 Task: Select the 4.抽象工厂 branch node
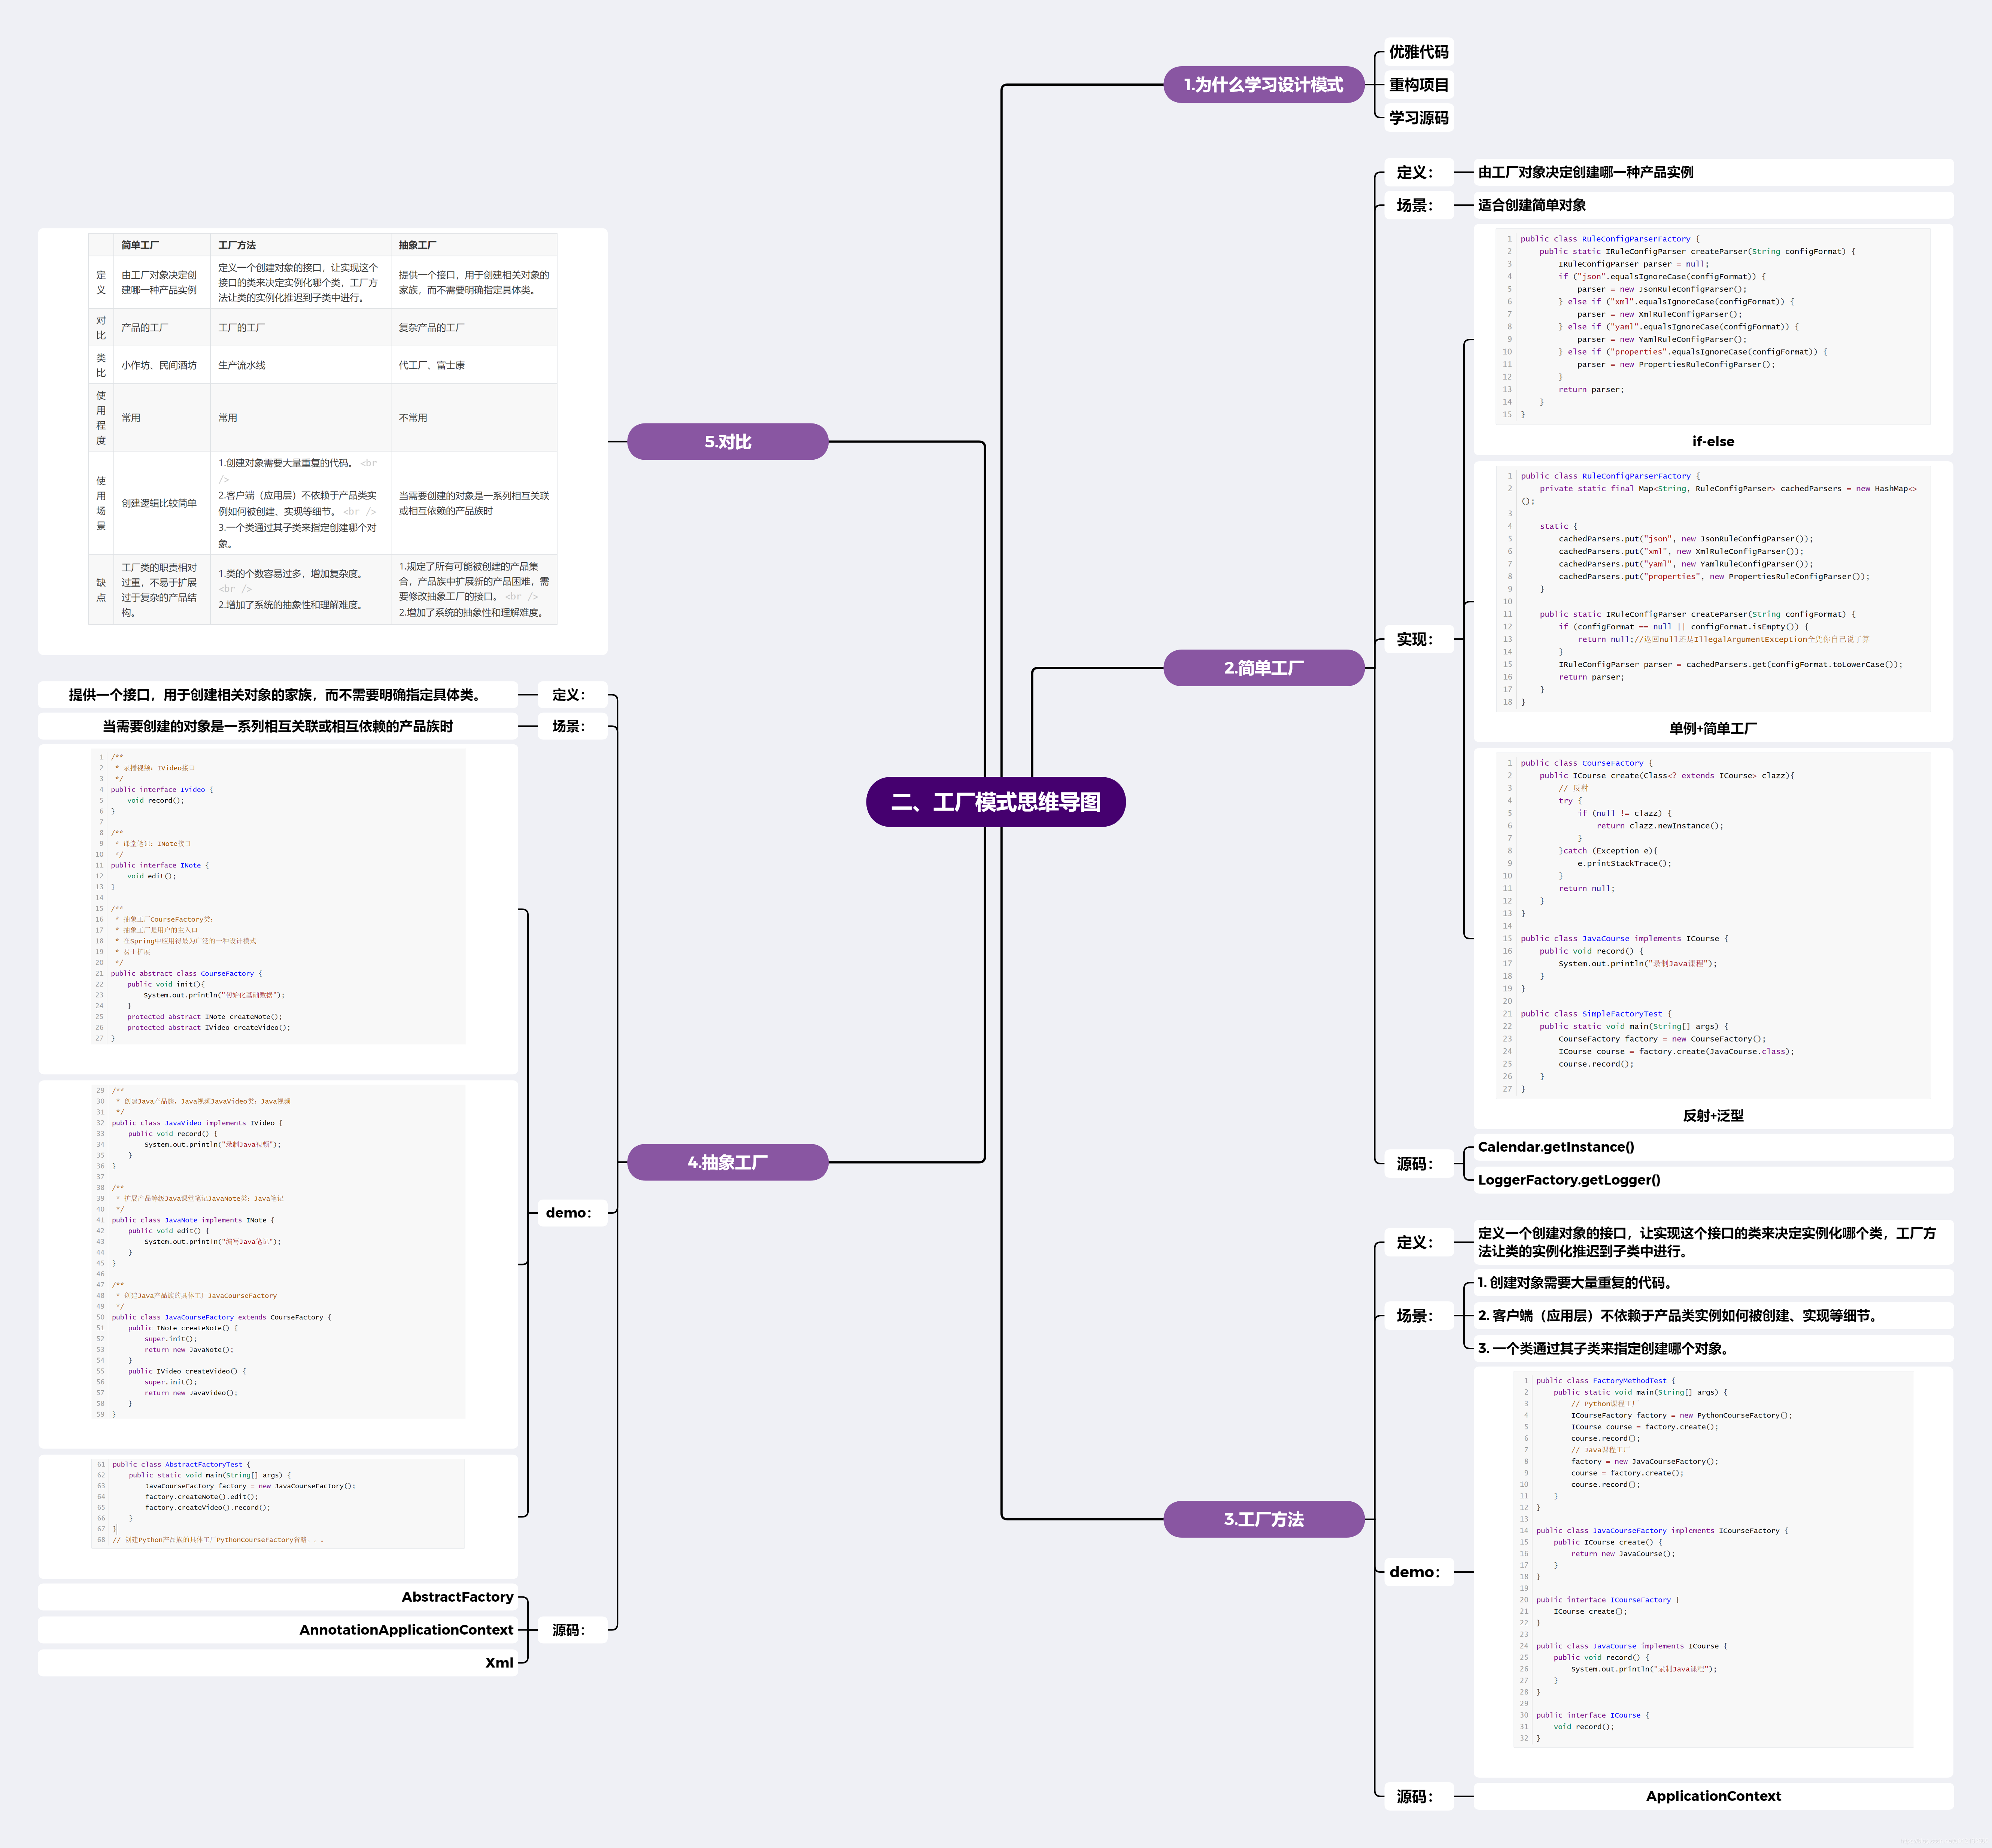[727, 1162]
